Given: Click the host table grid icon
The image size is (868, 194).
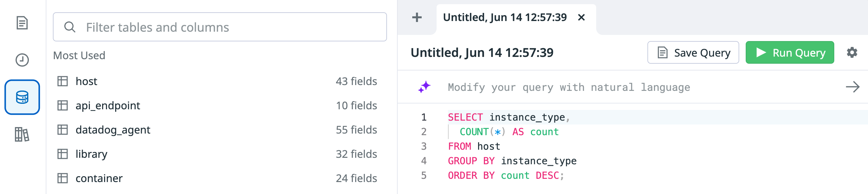Looking at the screenshot, I should click(x=63, y=81).
